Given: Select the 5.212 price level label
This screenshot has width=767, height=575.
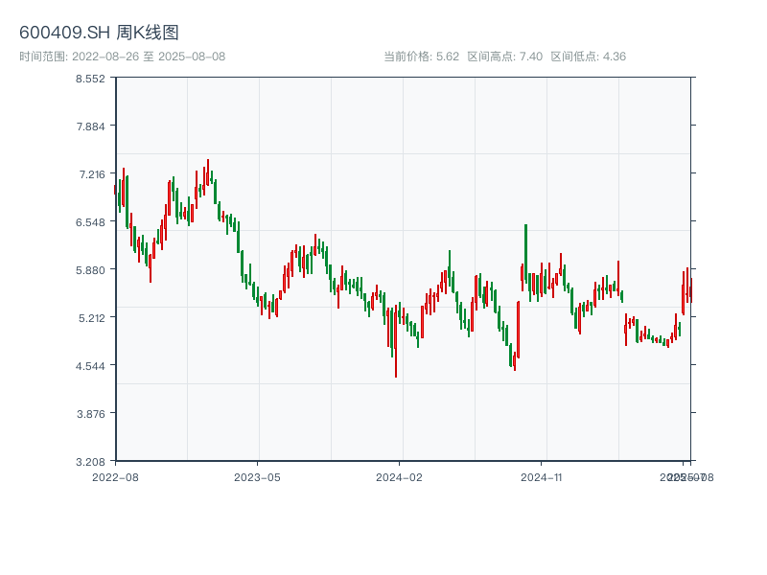Looking at the screenshot, I should [91, 318].
